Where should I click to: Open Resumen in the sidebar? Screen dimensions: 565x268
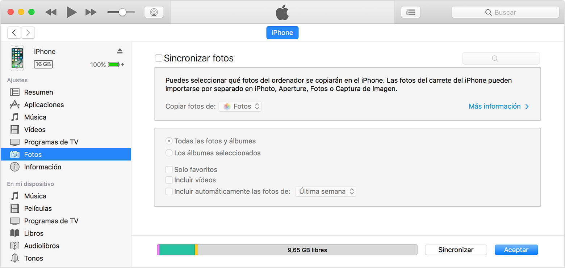tap(38, 92)
